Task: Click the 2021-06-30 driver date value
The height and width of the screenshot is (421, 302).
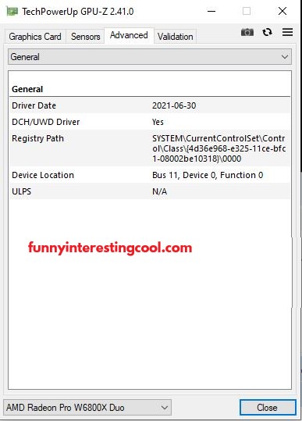Action: click(x=174, y=105)
